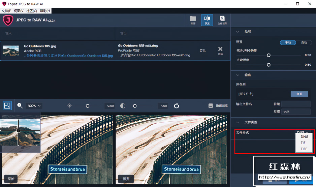
Task: Collapse the 处理 section chevron
Action: point(238,32)
